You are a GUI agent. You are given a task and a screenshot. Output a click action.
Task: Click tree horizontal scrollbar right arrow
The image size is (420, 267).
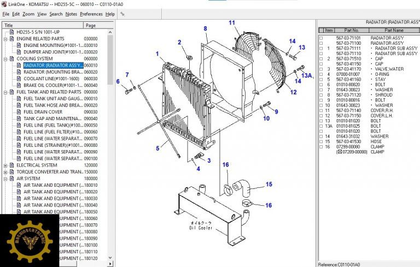coord(110,264)
